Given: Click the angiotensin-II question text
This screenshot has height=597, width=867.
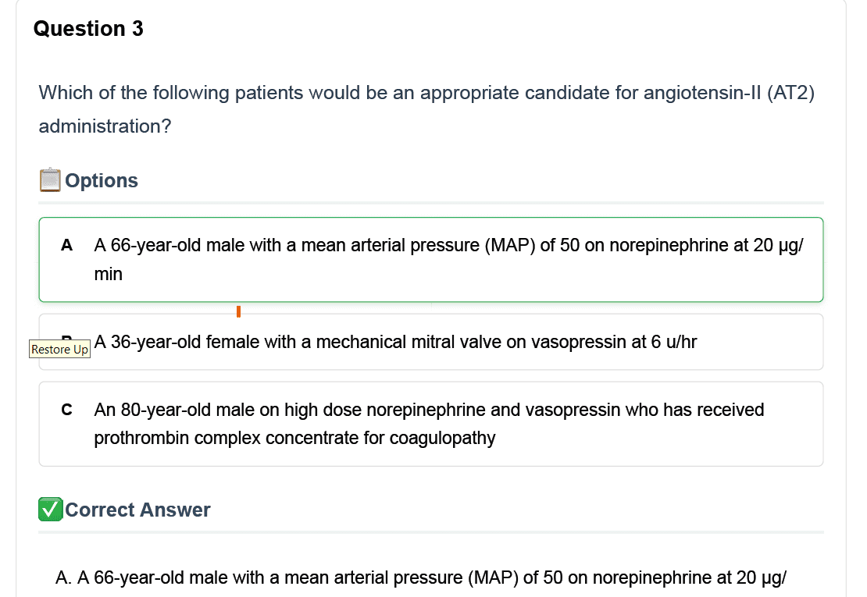Looking at the screenshot, I should coord(426,109).
